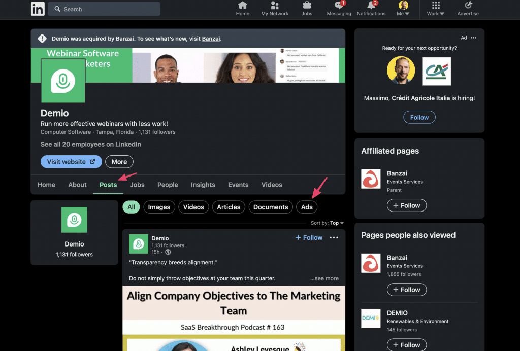
Task: Click Demio name on the post
Action: click(160, 238)
